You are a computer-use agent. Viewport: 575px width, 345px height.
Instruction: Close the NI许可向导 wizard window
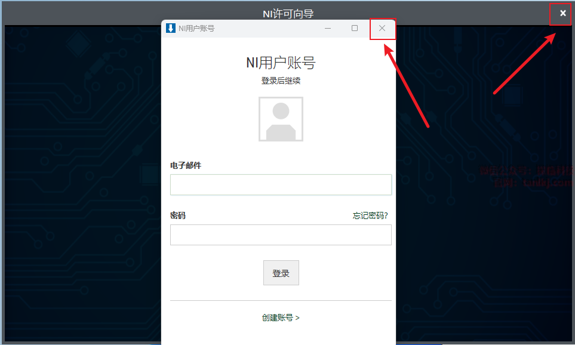point(562,14)
